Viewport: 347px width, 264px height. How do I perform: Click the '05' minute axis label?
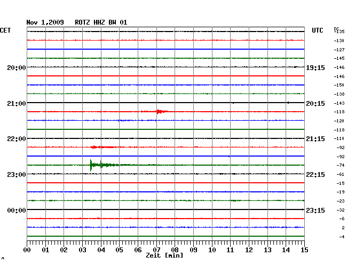pos(119,250)
